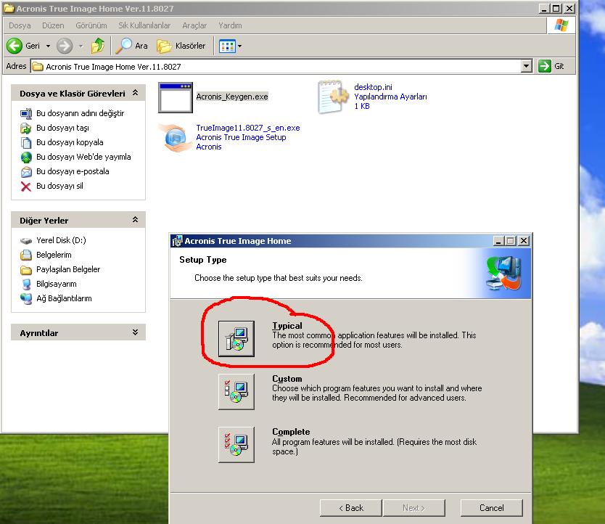Image resolution: width=605 pixels, height=524 pixels.
Task: Select the TrueImage11.8027_s_en.exe setup file icon
Action: pos(175,138)
